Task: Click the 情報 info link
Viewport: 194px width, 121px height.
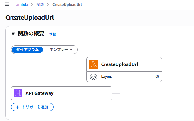Action: coord(53,34)
